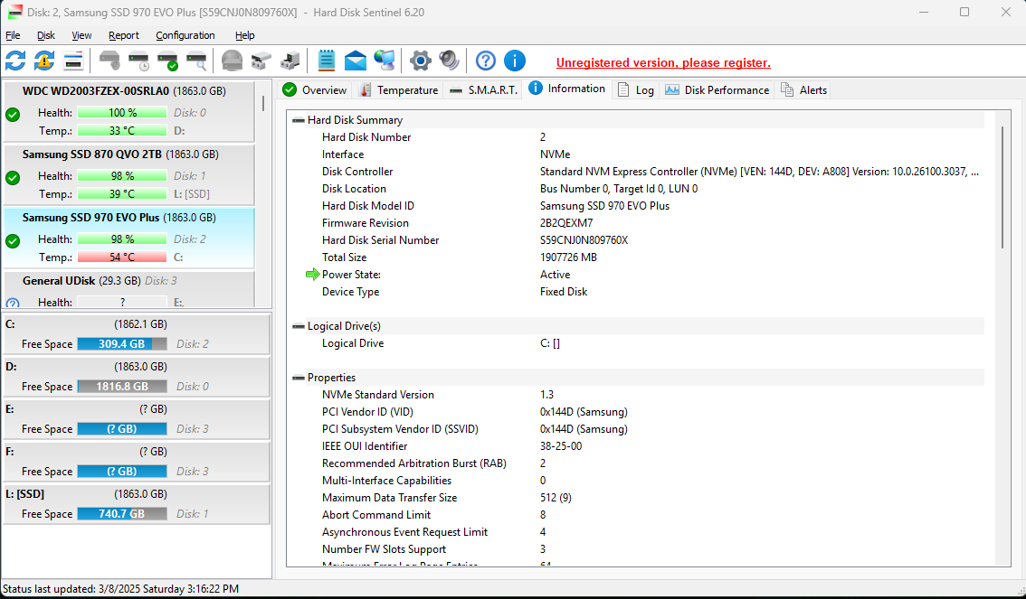Viewport: 1026px width, 599px height.
Task: Select the F: partition entry
Action: click(136, 461)
